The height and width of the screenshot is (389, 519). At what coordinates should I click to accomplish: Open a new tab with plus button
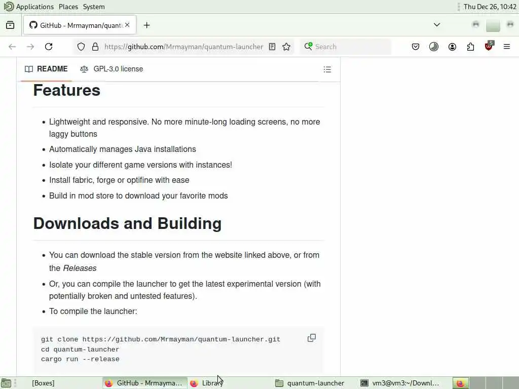tap(146, 25)
